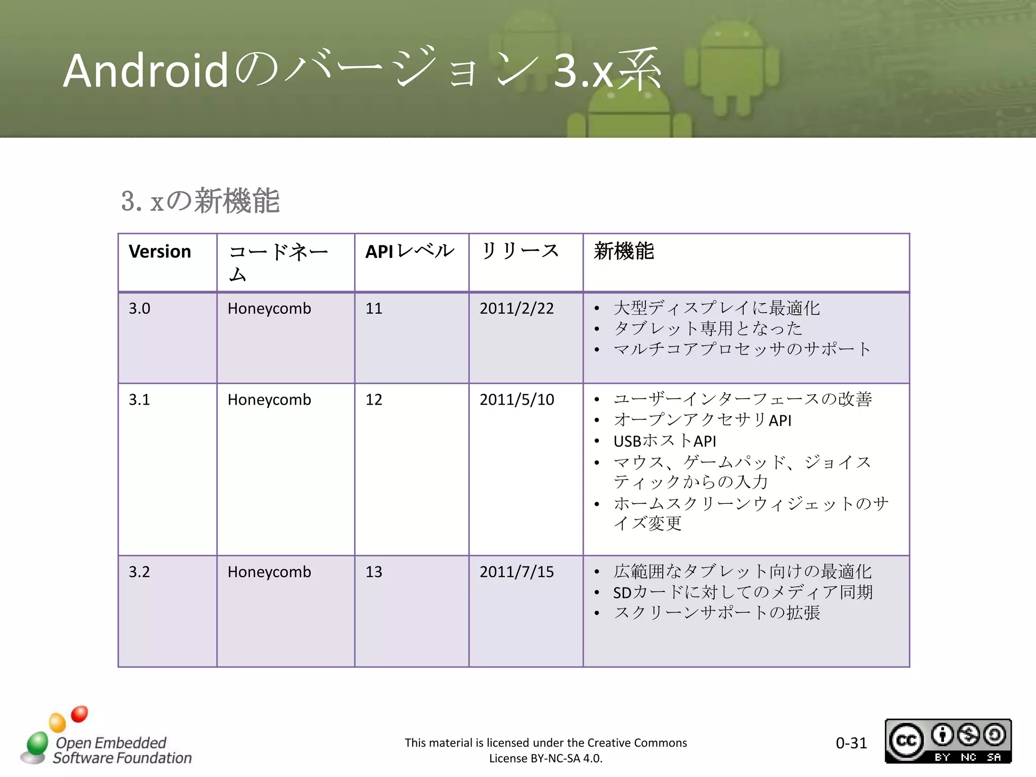Click bullet 'ユーザーインターフェースの改善'

(x=743, y=399)
